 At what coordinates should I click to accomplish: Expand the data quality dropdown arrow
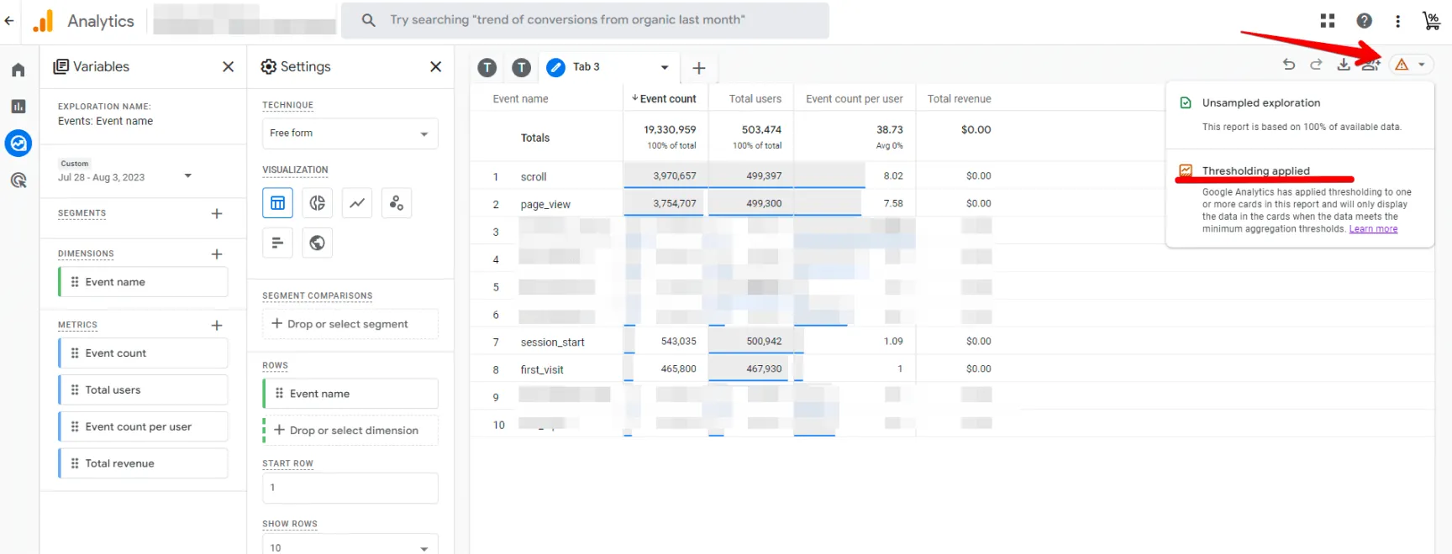1422,65
